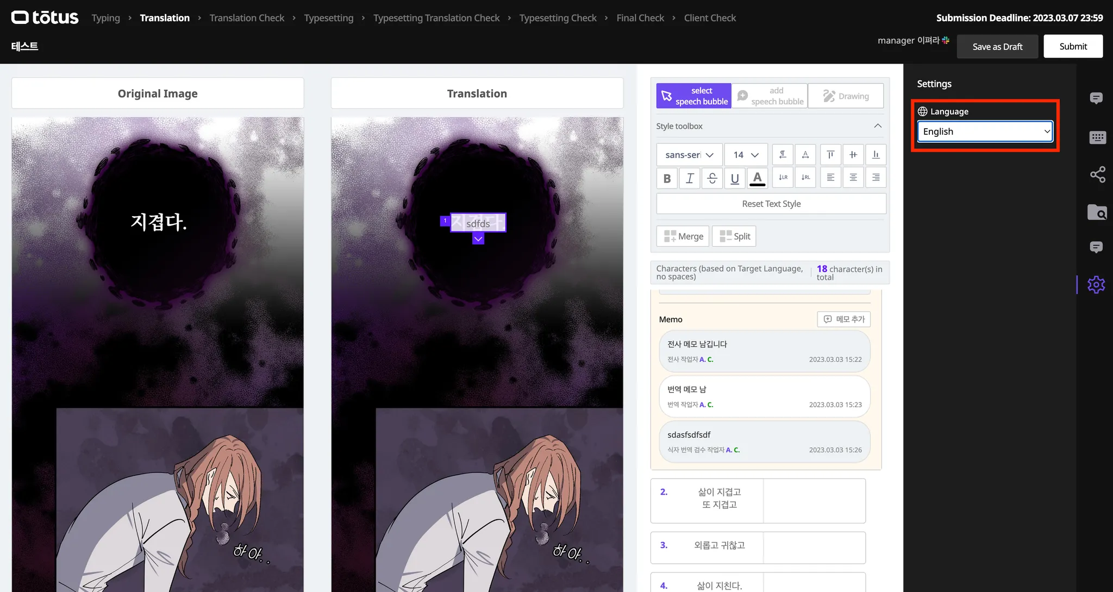The height and width of the screenshot is (592, 1113).
Task: Adjust line height spacing icon
Action: [783, 155]
